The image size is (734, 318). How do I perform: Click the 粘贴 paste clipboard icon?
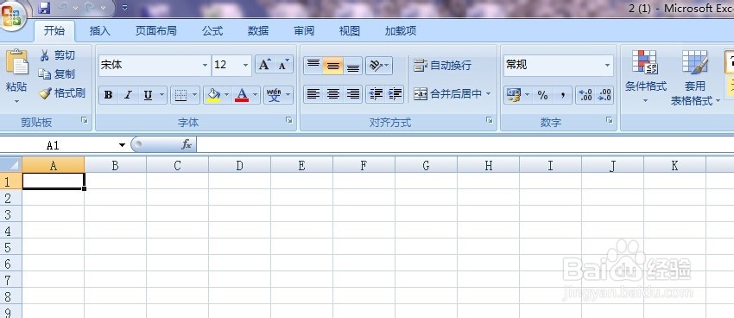pyautogui.click(x=16, y=62)
